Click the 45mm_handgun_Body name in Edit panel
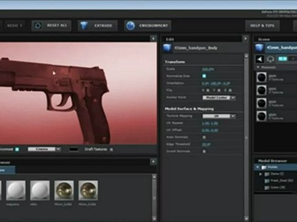The image size is (297, 222). (196, 48)
